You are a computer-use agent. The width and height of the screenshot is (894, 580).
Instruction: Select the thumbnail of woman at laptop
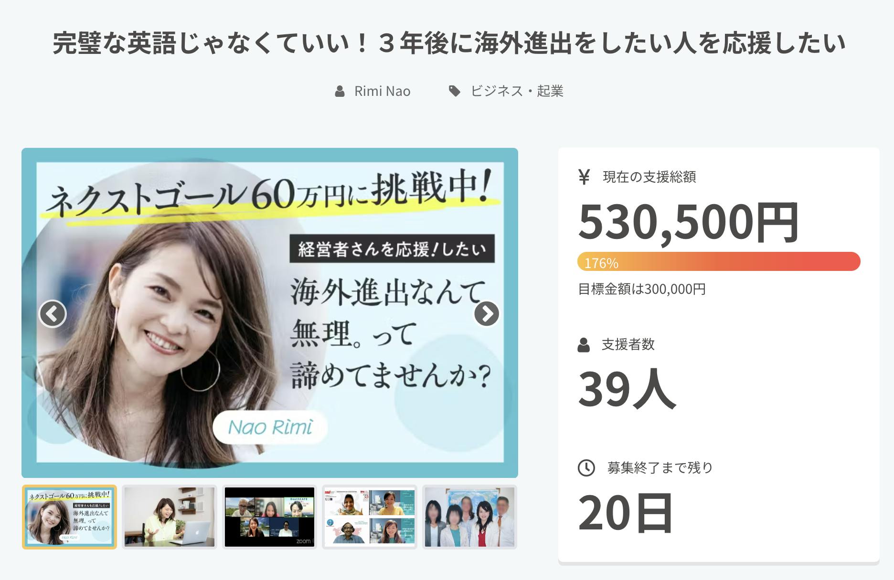tap(170, 517)
